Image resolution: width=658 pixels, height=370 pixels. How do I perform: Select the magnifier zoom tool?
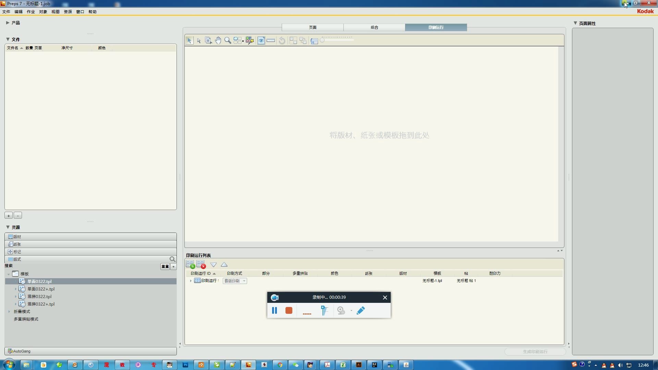(x=228, y=40)
